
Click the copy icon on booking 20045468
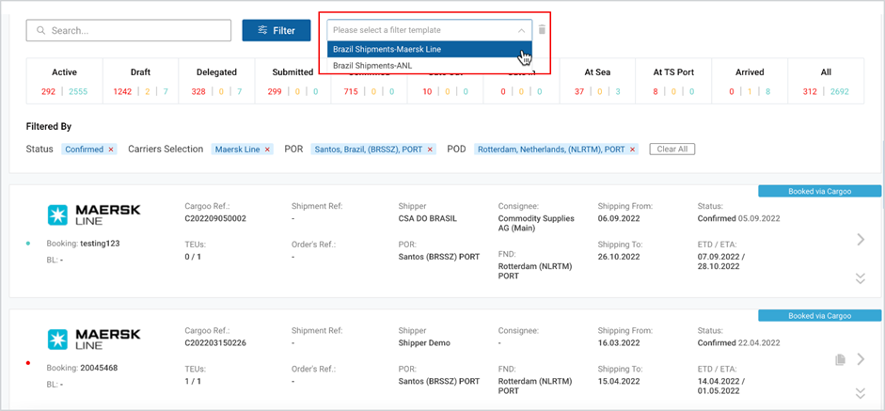[x=840, y=359]
